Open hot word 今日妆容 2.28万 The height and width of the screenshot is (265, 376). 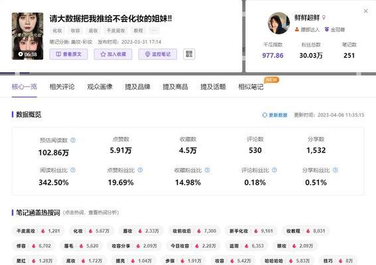(x=193, y=246)
